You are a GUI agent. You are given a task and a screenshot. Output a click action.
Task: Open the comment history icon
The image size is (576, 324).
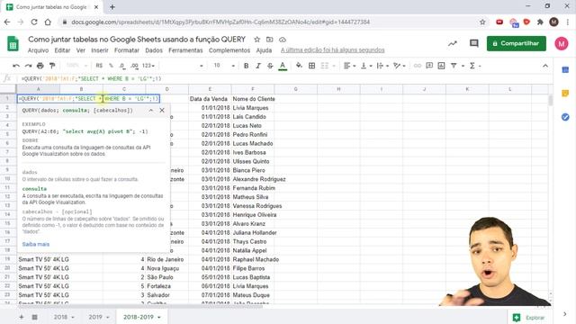click(x=474, y=43)
